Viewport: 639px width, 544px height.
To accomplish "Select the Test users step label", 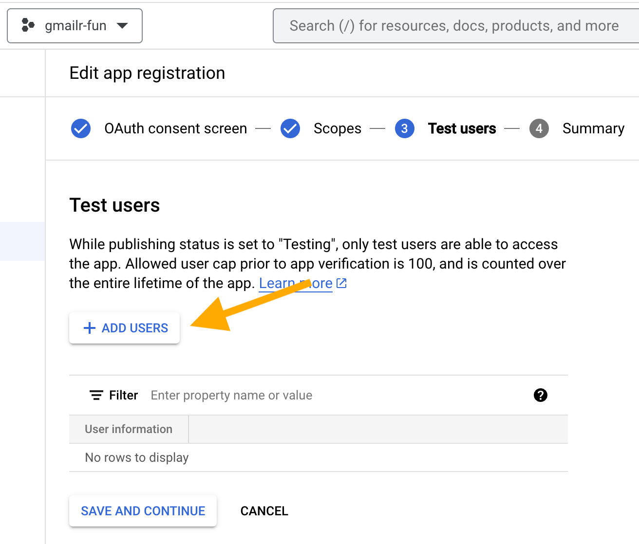I will tap(461, 128).
